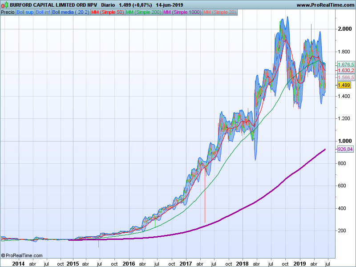Click the green 1.676,5 price tag

click(x=346, y=65)
